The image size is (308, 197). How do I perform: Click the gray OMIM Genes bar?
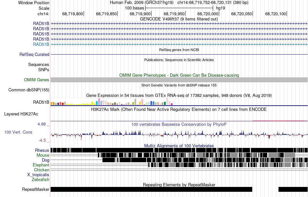179,80
